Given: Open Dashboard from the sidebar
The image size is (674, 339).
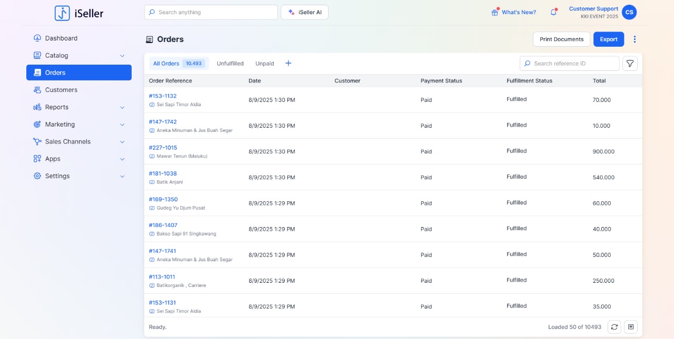Looking at the screenshot, I should (x=61, y=38).
